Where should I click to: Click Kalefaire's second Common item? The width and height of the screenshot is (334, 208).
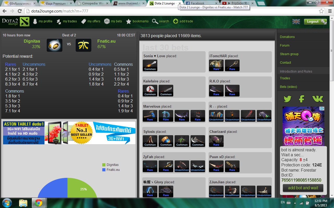tap(166, 90)
